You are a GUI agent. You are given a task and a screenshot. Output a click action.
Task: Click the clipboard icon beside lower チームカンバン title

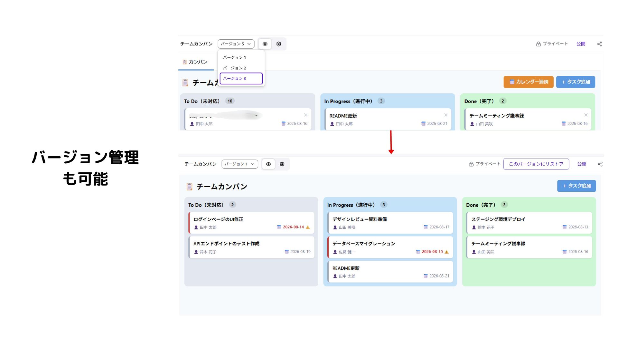190,187
